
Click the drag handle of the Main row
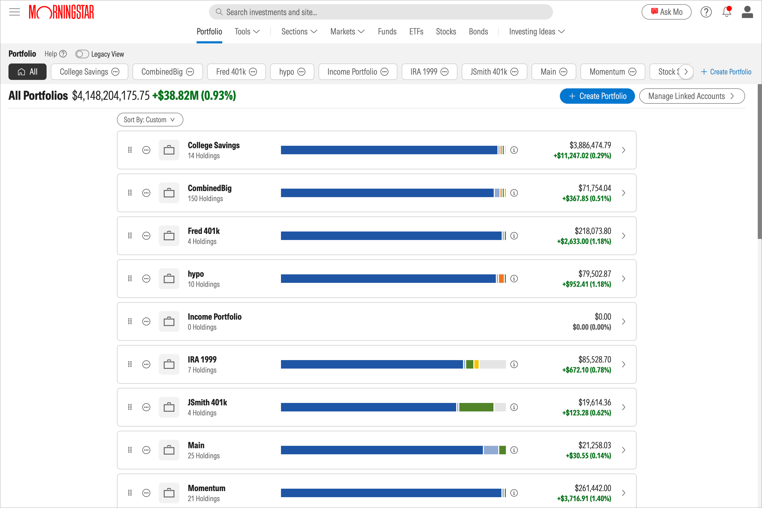pos(130,450)
